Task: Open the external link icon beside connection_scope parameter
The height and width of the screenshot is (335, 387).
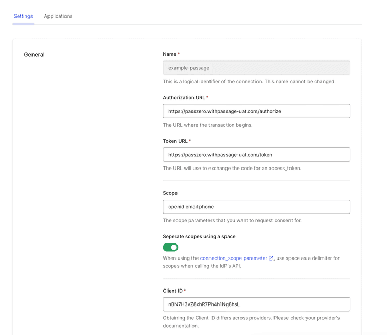Action: click(271, 258)
